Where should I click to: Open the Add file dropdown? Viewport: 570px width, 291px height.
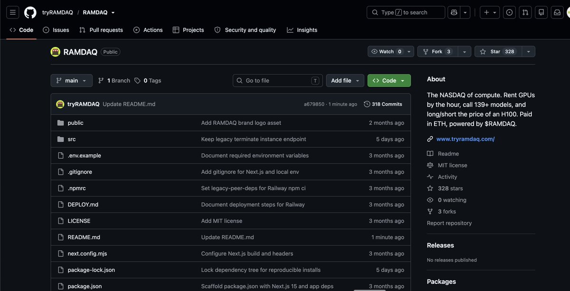click(345, 81)
